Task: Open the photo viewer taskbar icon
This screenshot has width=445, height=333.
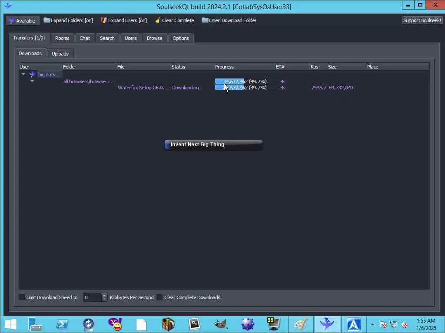Action: 194,324
